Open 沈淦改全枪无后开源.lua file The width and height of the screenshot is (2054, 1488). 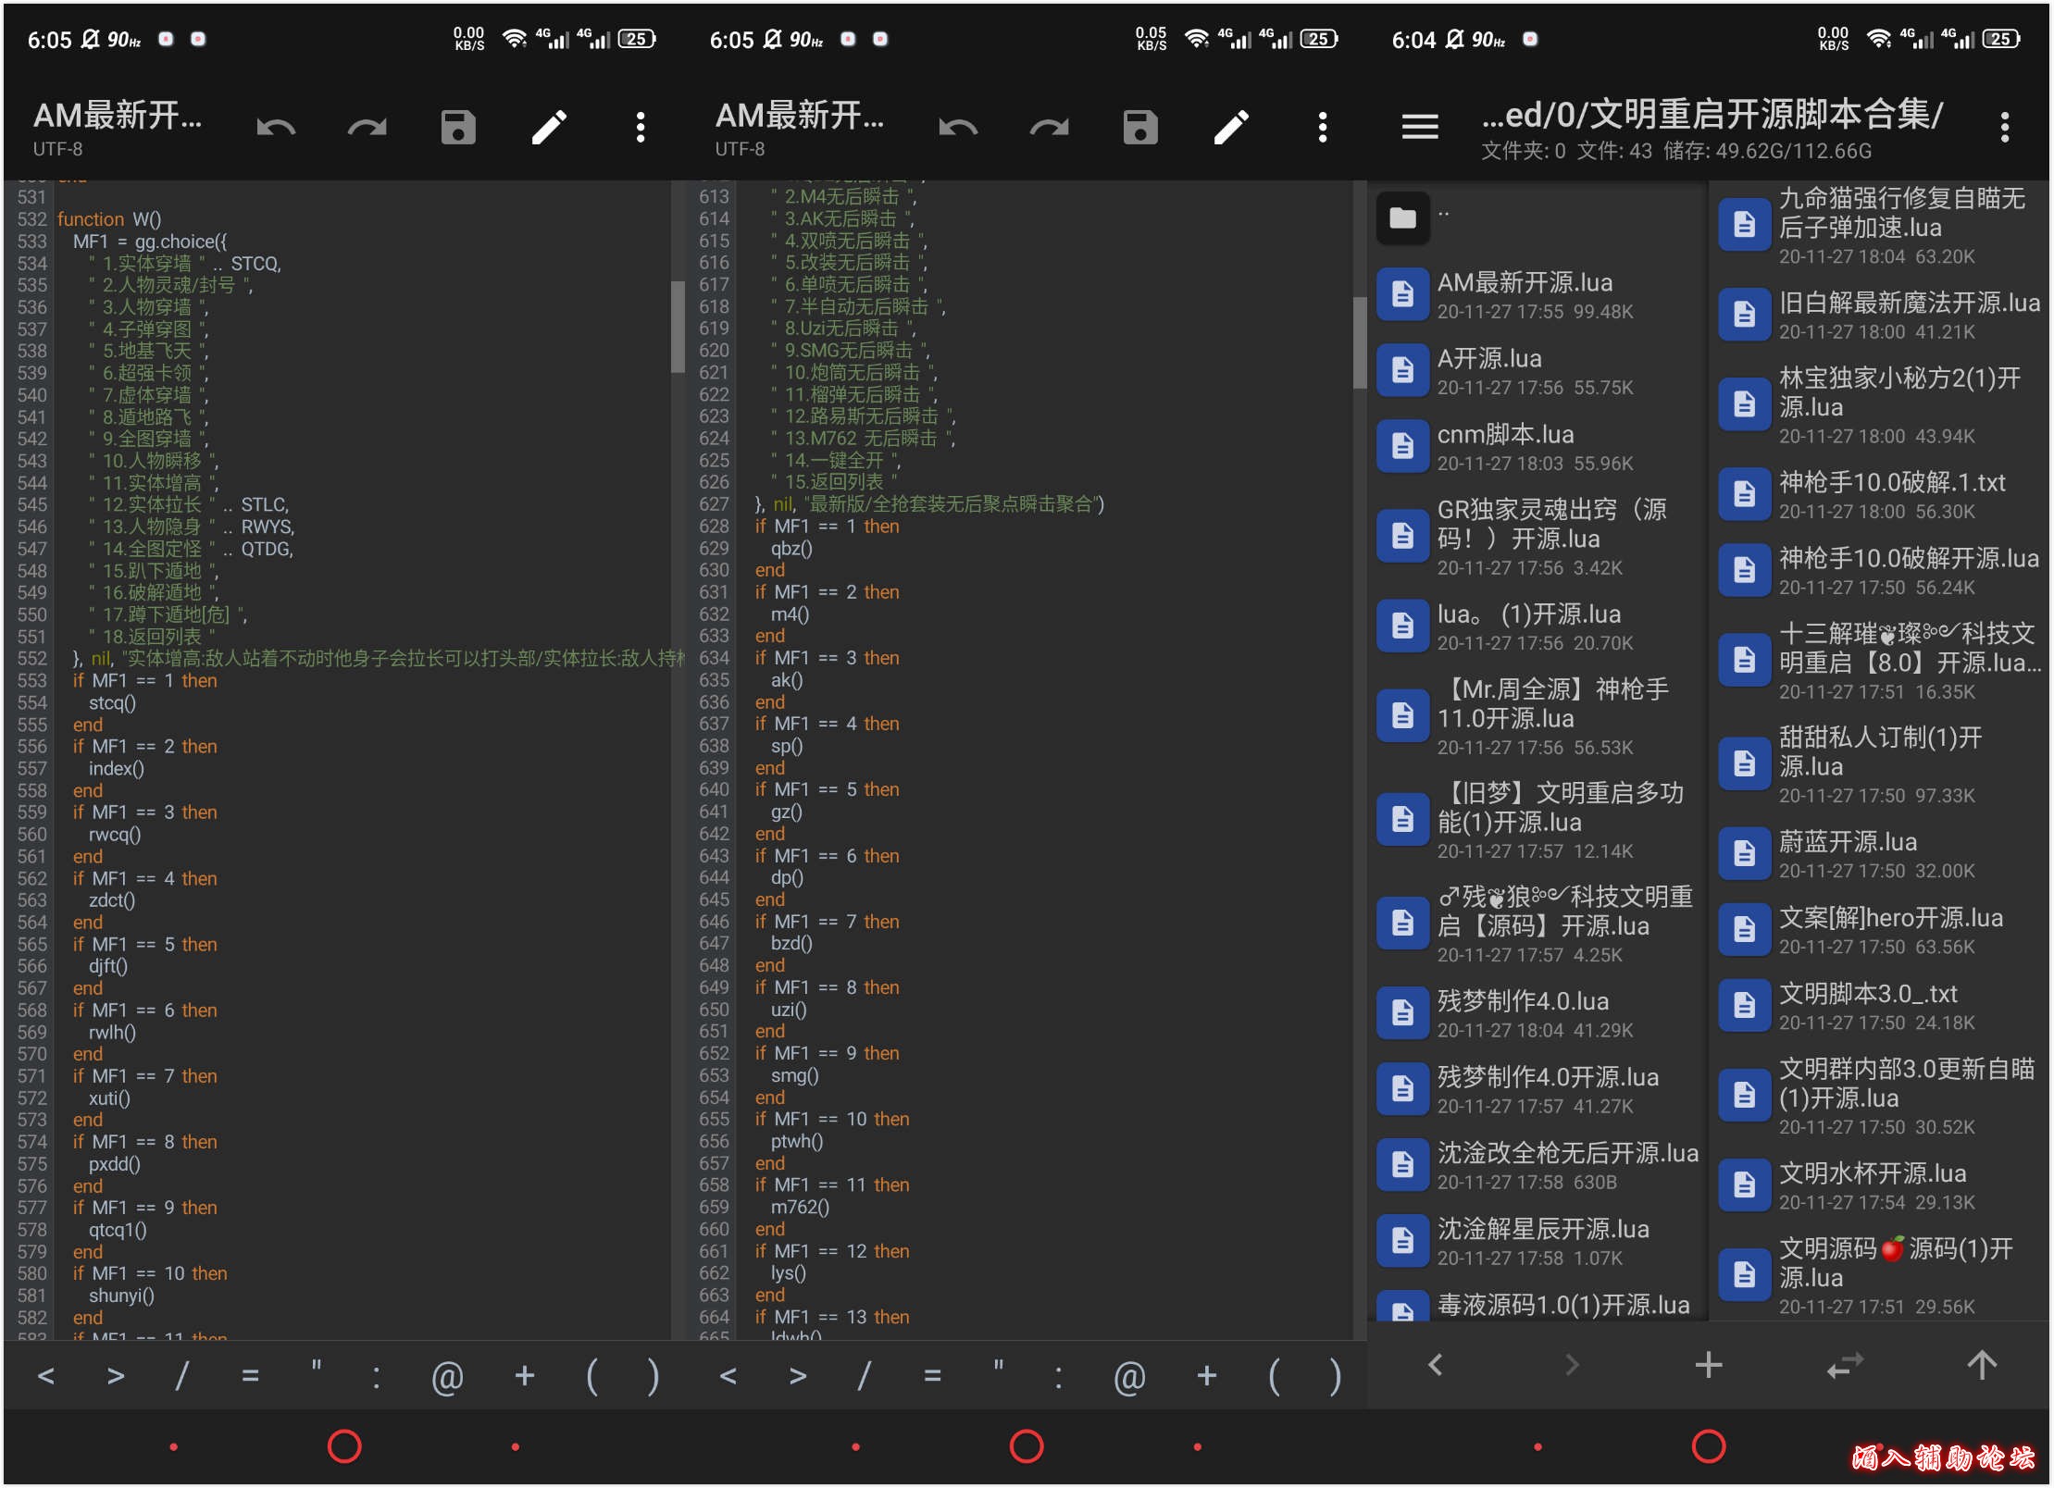point(1537,1165)
